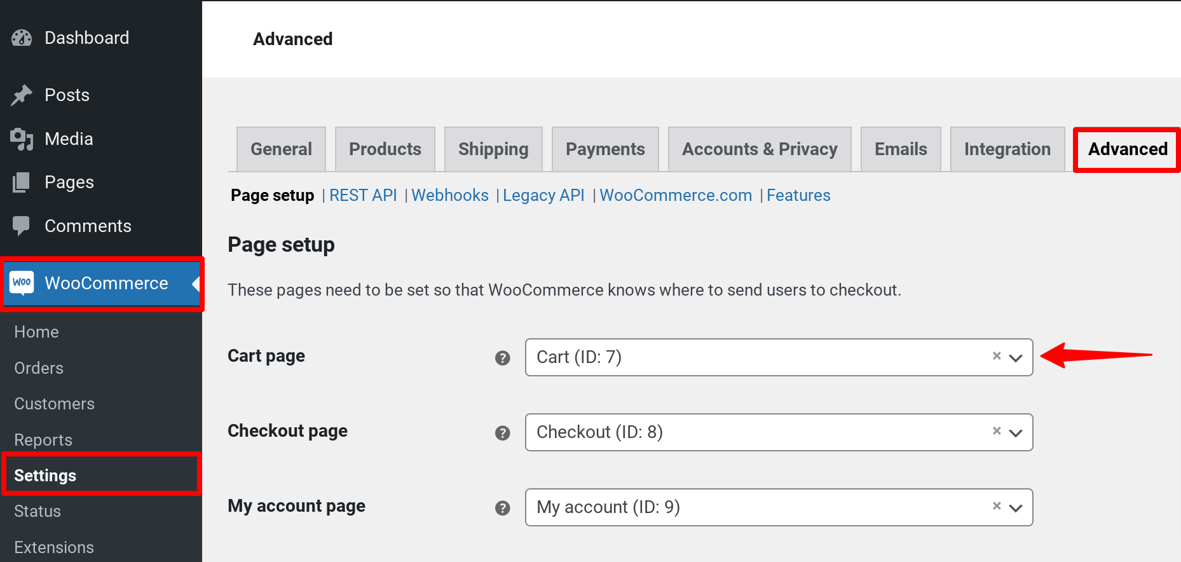Screen dimensions: 1181x562
Task: Switch to the Emails tab
Action: coord(901,149)
